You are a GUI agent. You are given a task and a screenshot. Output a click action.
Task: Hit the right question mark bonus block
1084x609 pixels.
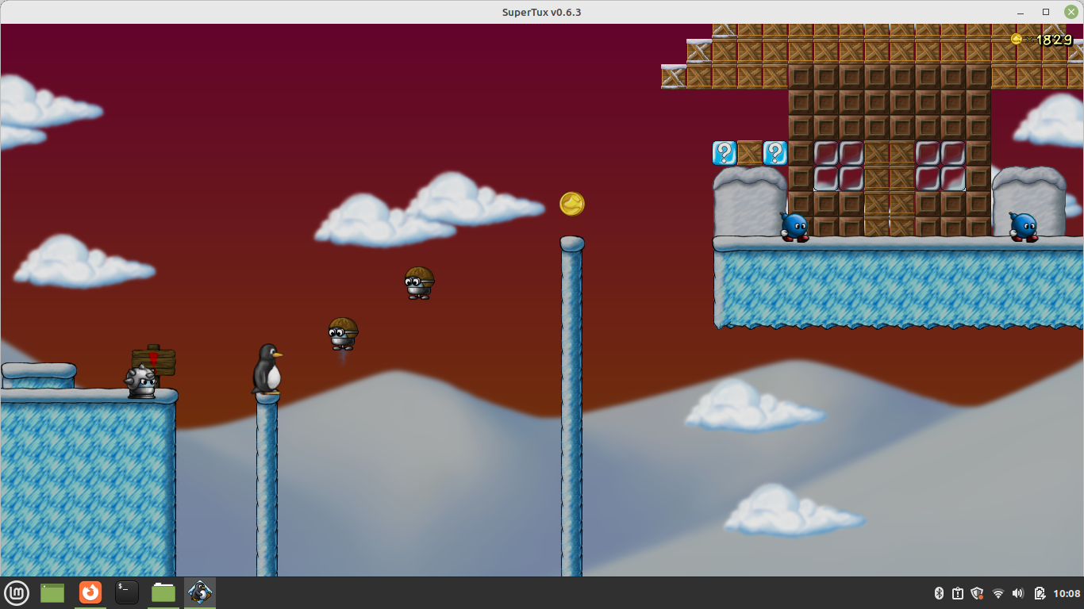pyautogui.click(x=775, y=153)
